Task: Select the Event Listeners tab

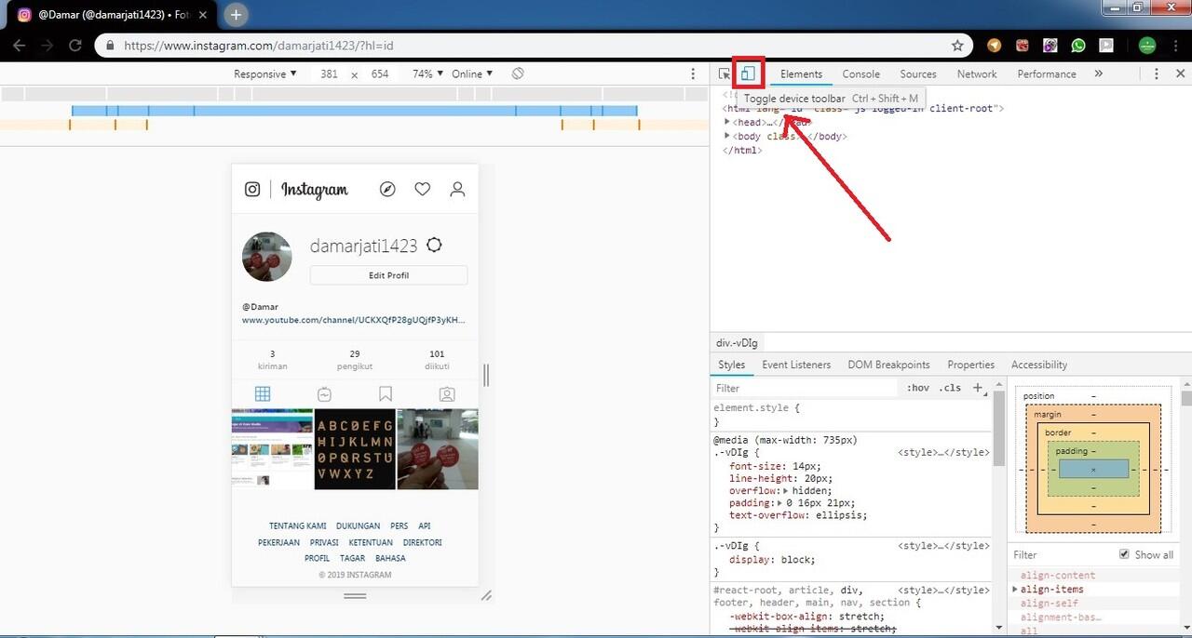Action: pos(796,365)
